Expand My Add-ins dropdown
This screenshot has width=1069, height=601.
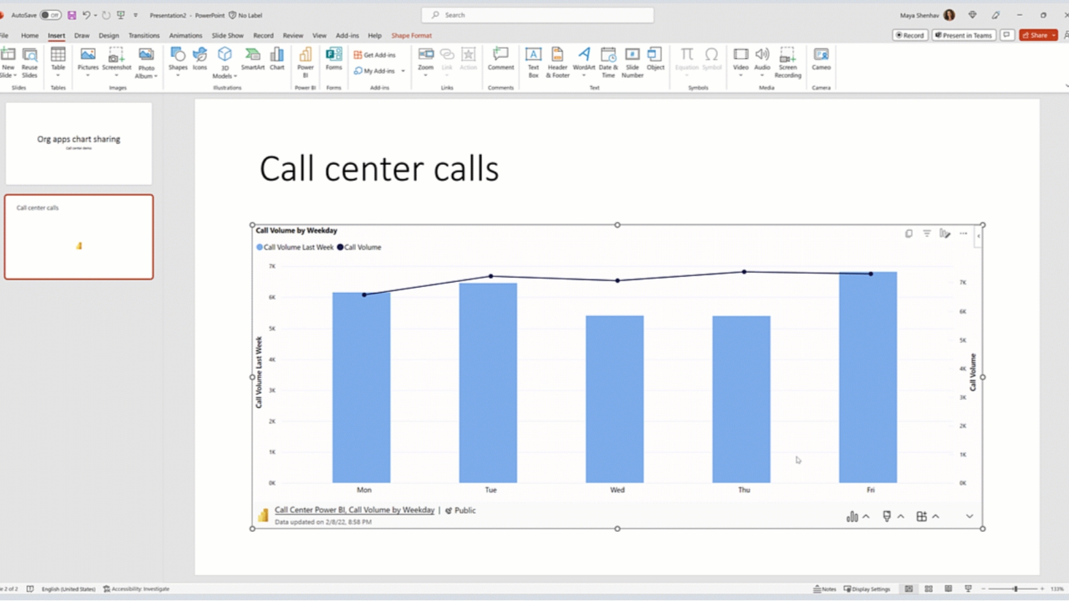point(403,71)
